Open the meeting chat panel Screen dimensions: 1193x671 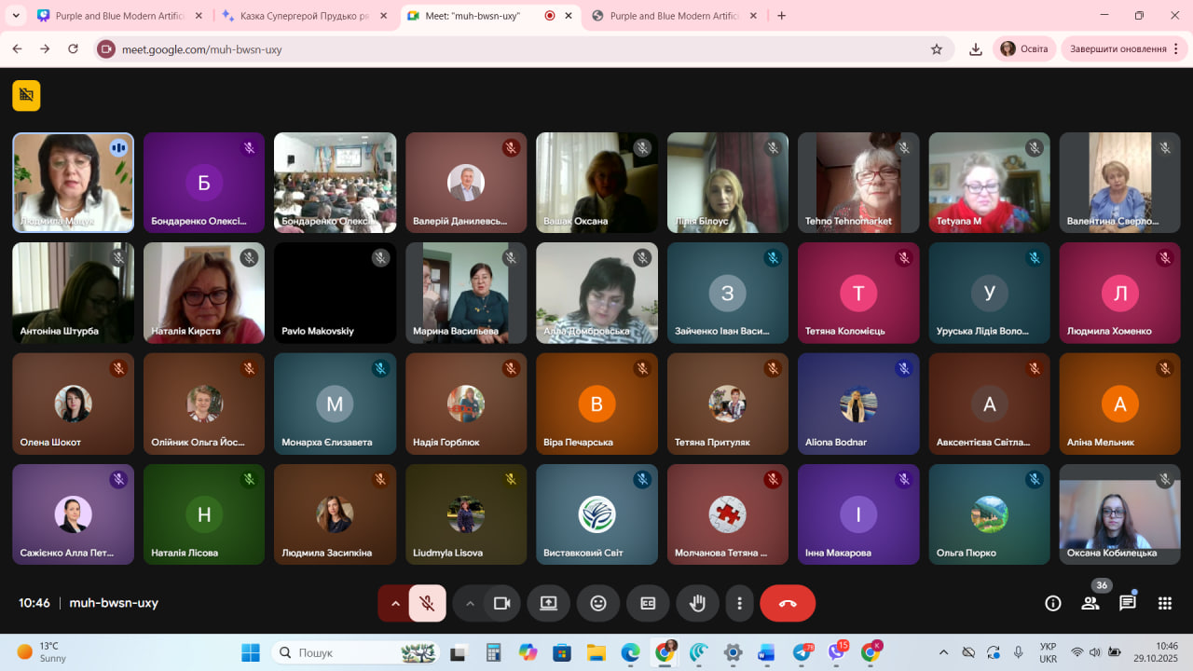coord(1127,603)
